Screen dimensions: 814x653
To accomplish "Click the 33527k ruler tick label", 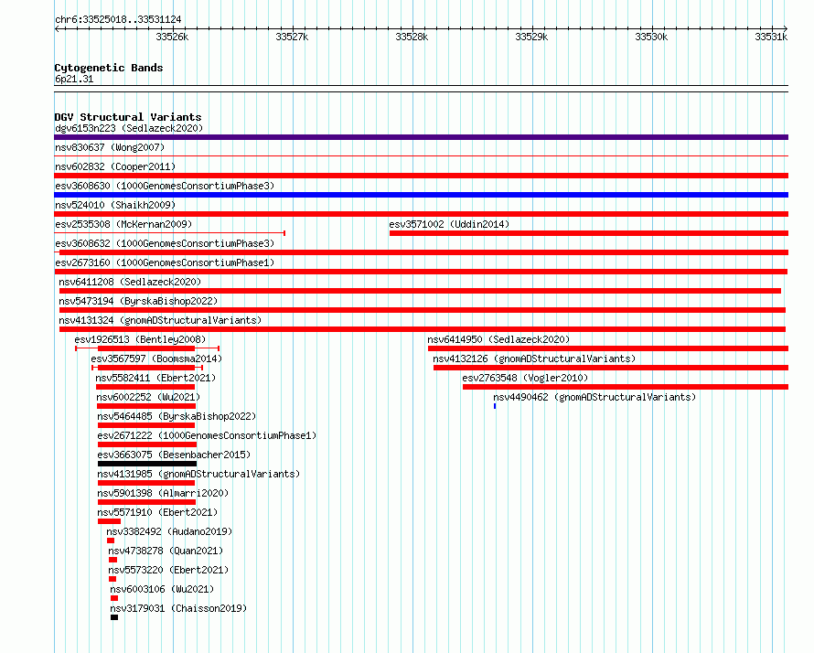I will (292, 37).
